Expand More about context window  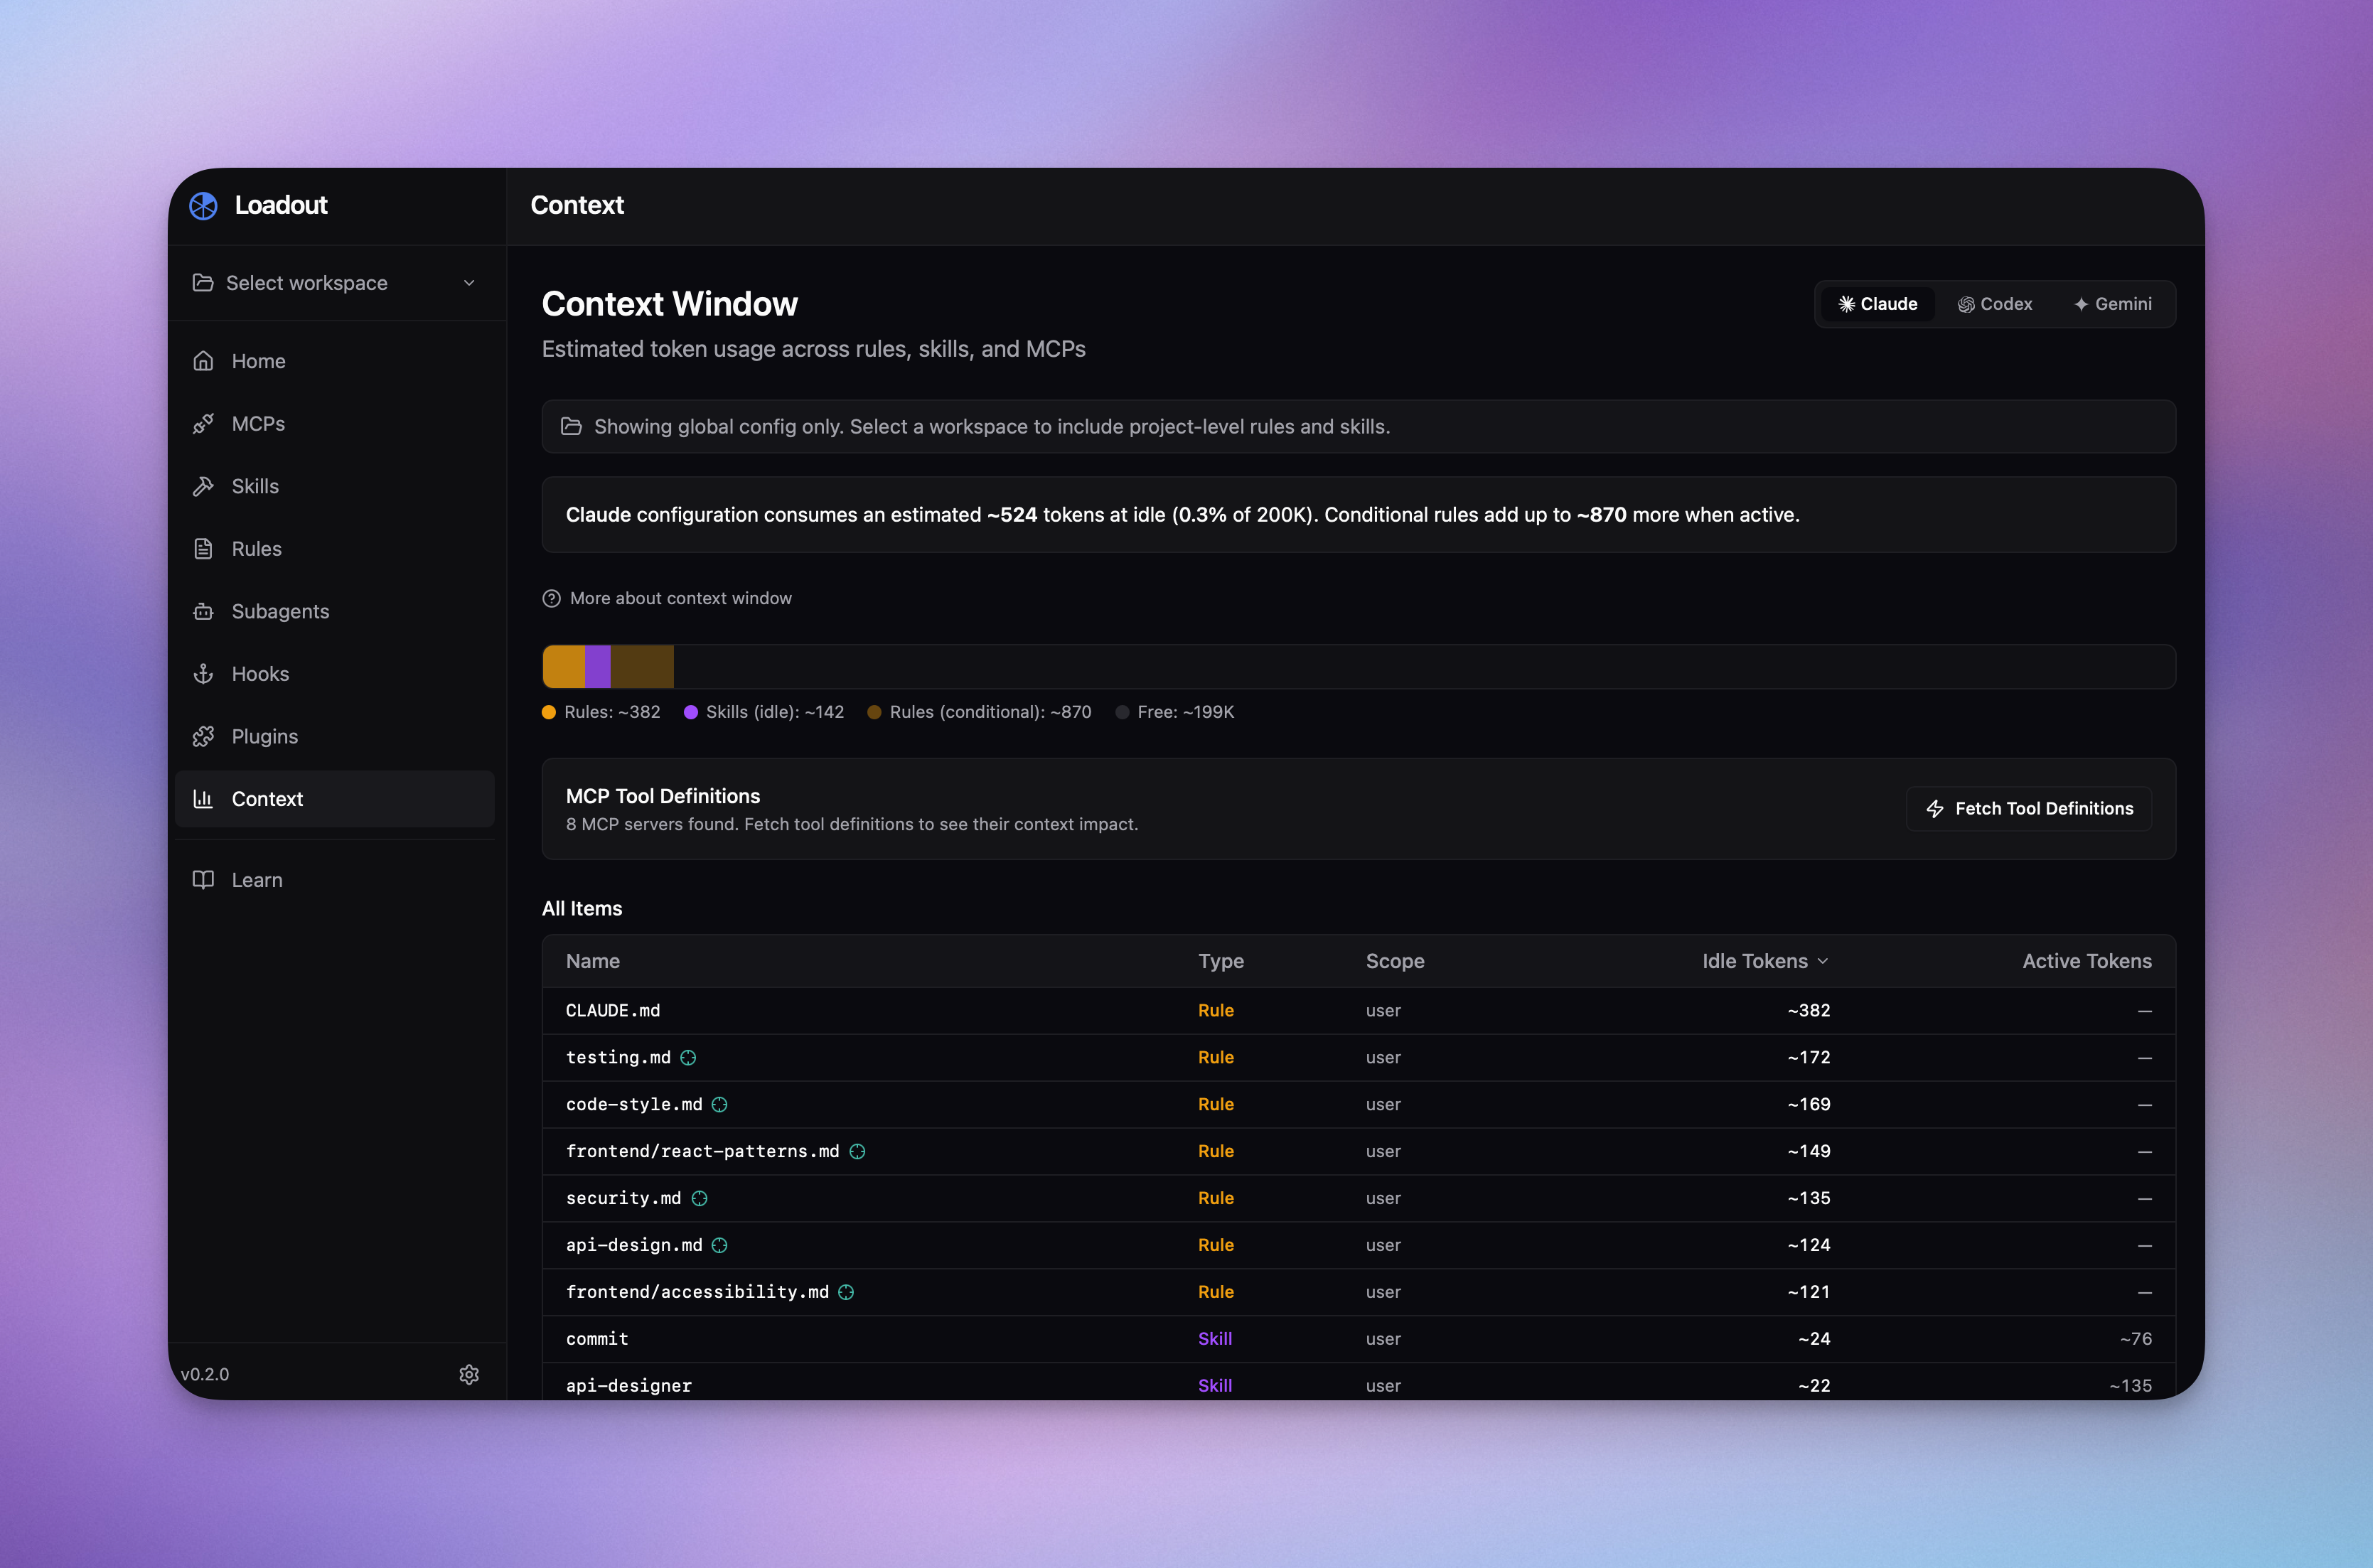pyautogui.click(x=680, y=598)
